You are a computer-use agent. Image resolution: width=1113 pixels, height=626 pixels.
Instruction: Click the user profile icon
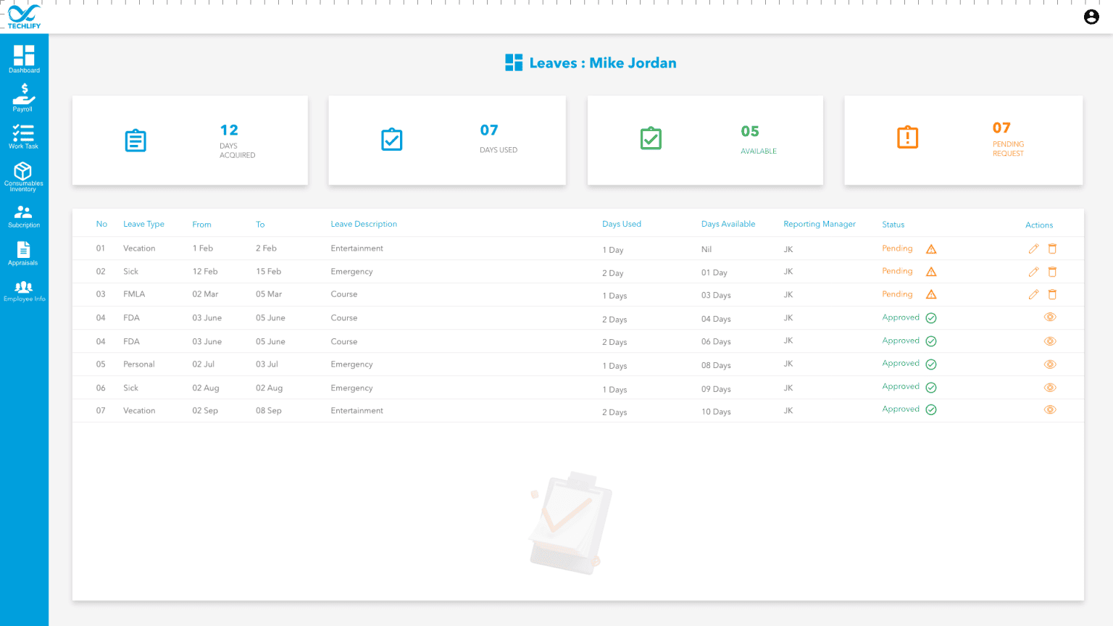point(1091,17)
